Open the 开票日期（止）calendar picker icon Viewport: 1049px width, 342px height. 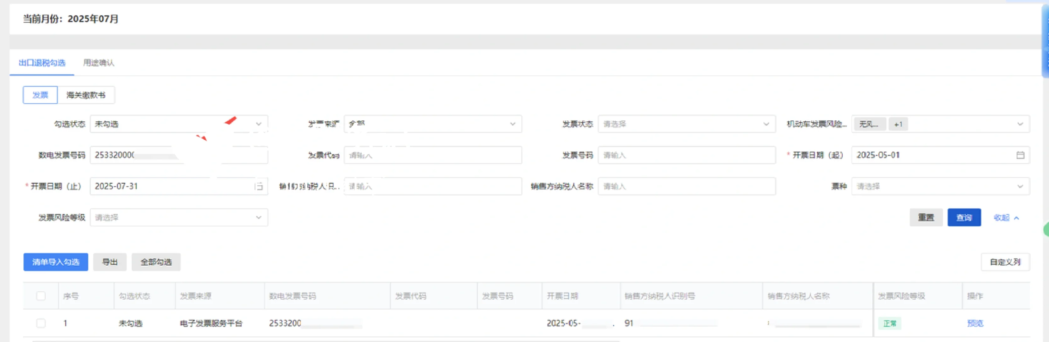(261, 186)
